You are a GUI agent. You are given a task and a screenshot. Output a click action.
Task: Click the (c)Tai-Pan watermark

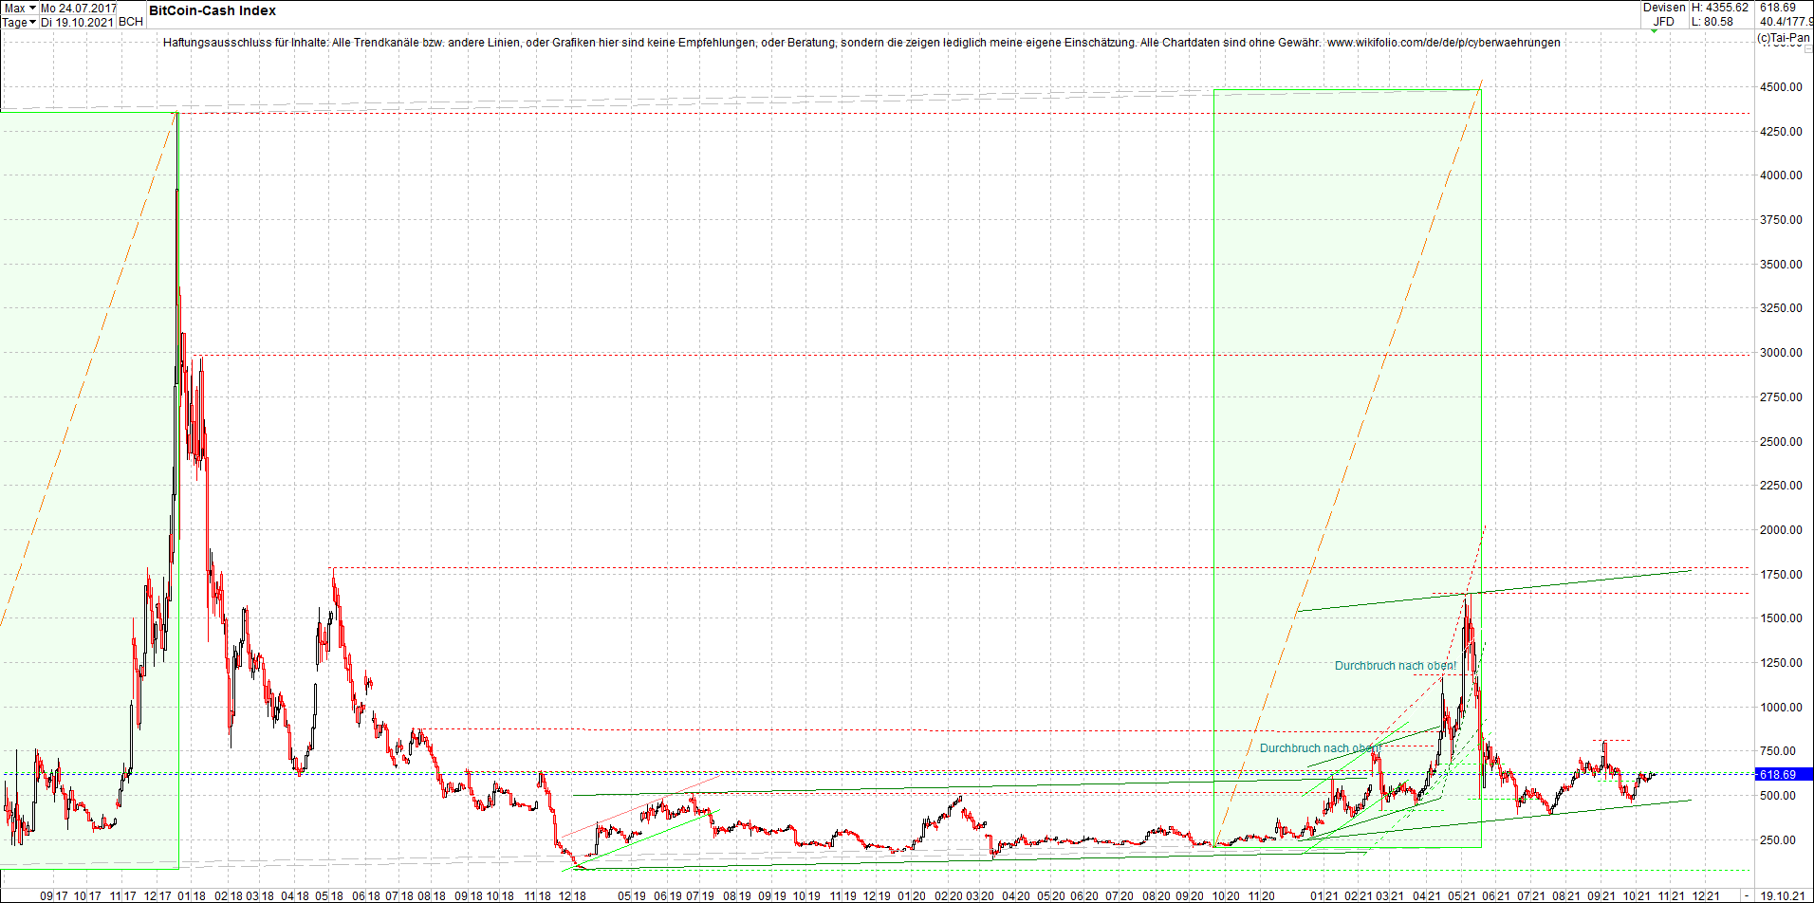(1782, 35)
